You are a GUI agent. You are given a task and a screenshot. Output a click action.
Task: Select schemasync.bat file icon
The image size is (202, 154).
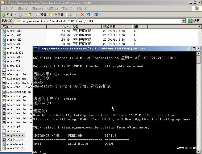click(4, 74)
